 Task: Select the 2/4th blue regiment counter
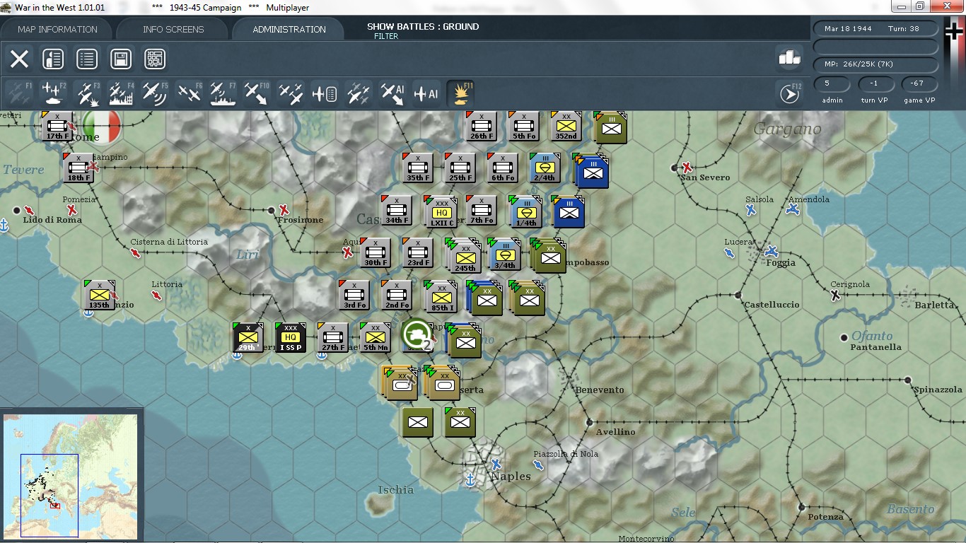[x=545, y=168]
